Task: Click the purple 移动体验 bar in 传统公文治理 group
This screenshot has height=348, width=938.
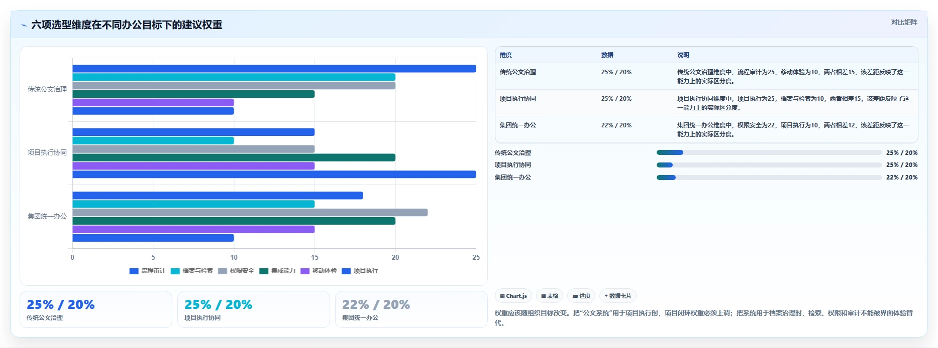Action: click(x=153, y=102)
